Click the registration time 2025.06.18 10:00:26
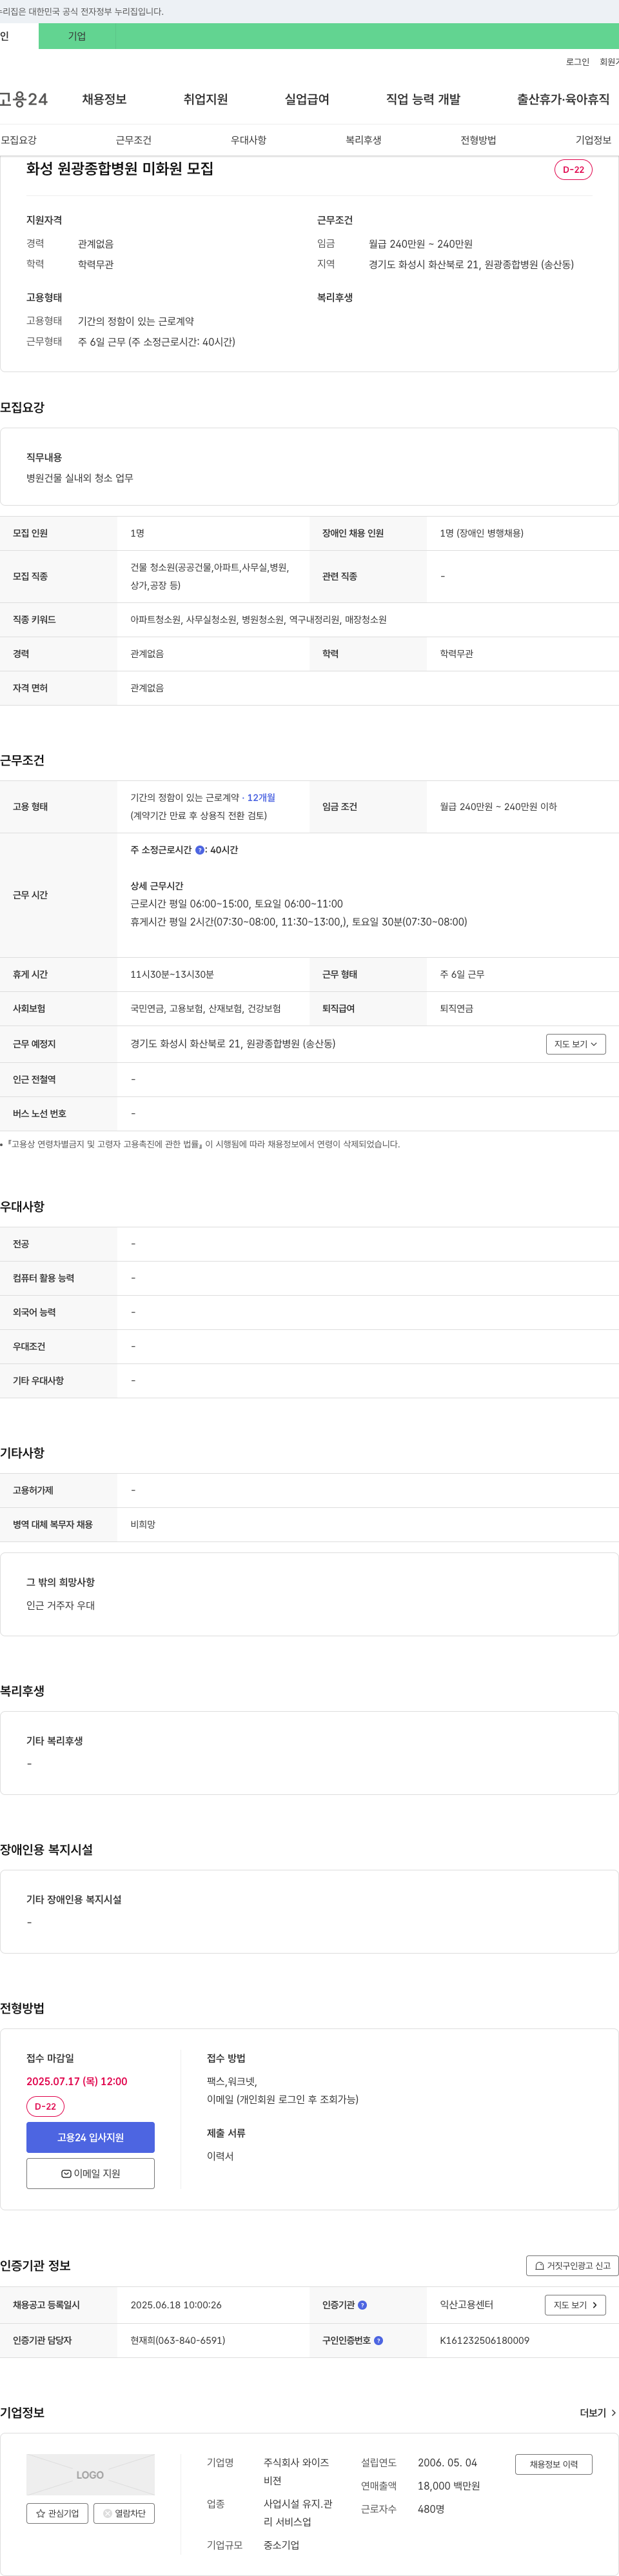 tap(176, 2305)
